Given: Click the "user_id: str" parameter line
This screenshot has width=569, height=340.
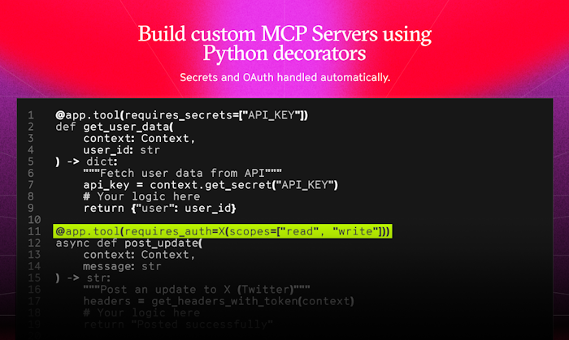Looking at the screenshot, I should (122, 150).
